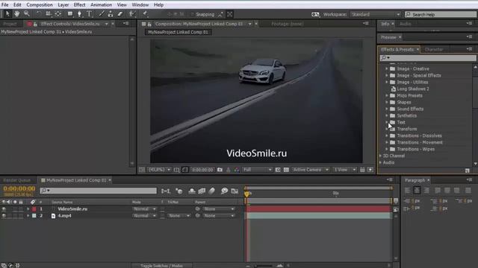The image size is (478, 268).
Task: Click Toggle Switches / Modes button
Action: pos(162,266)
